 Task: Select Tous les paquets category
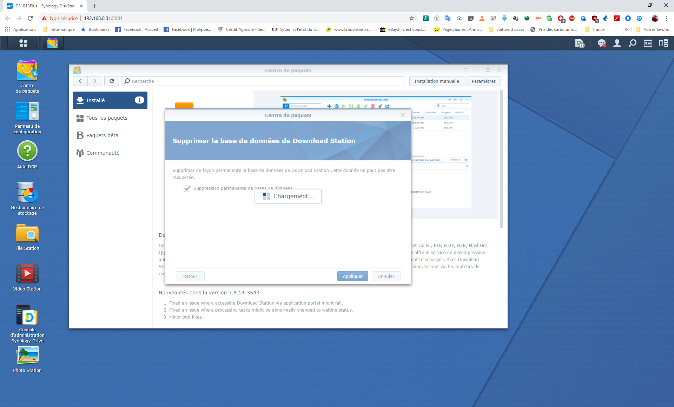(107, 118)
